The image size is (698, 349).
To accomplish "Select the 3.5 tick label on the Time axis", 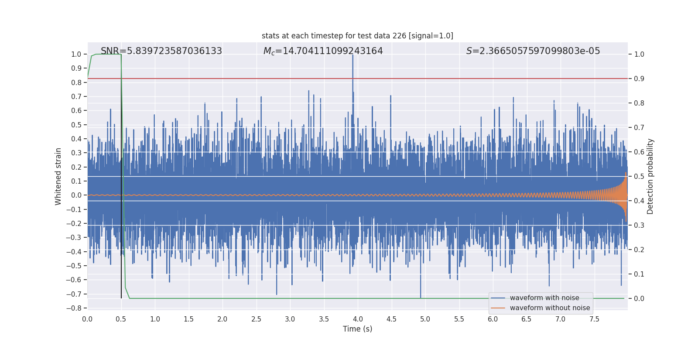I will 324,319.
